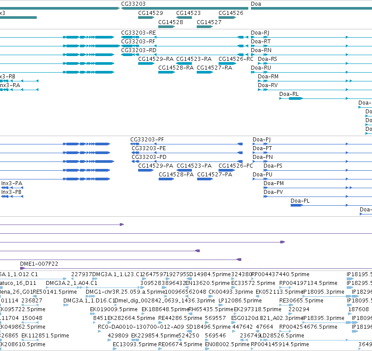The image size is (372, 351).
Task: Select the Doa-RL transcript
Action: pyautogui.click(x=326, y=98)
